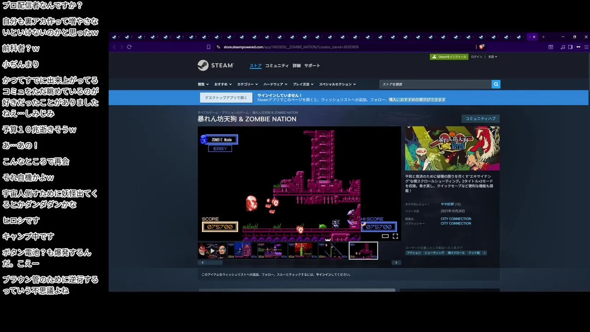The height and width of the screenshot is (332, 590).
Task: Open the コミュニティ menu
Action: click(x=277, y=66)
